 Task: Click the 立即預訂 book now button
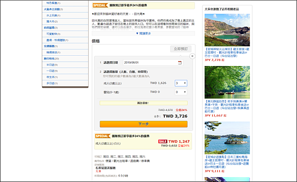pyautogui.click(x=181, y=49)
